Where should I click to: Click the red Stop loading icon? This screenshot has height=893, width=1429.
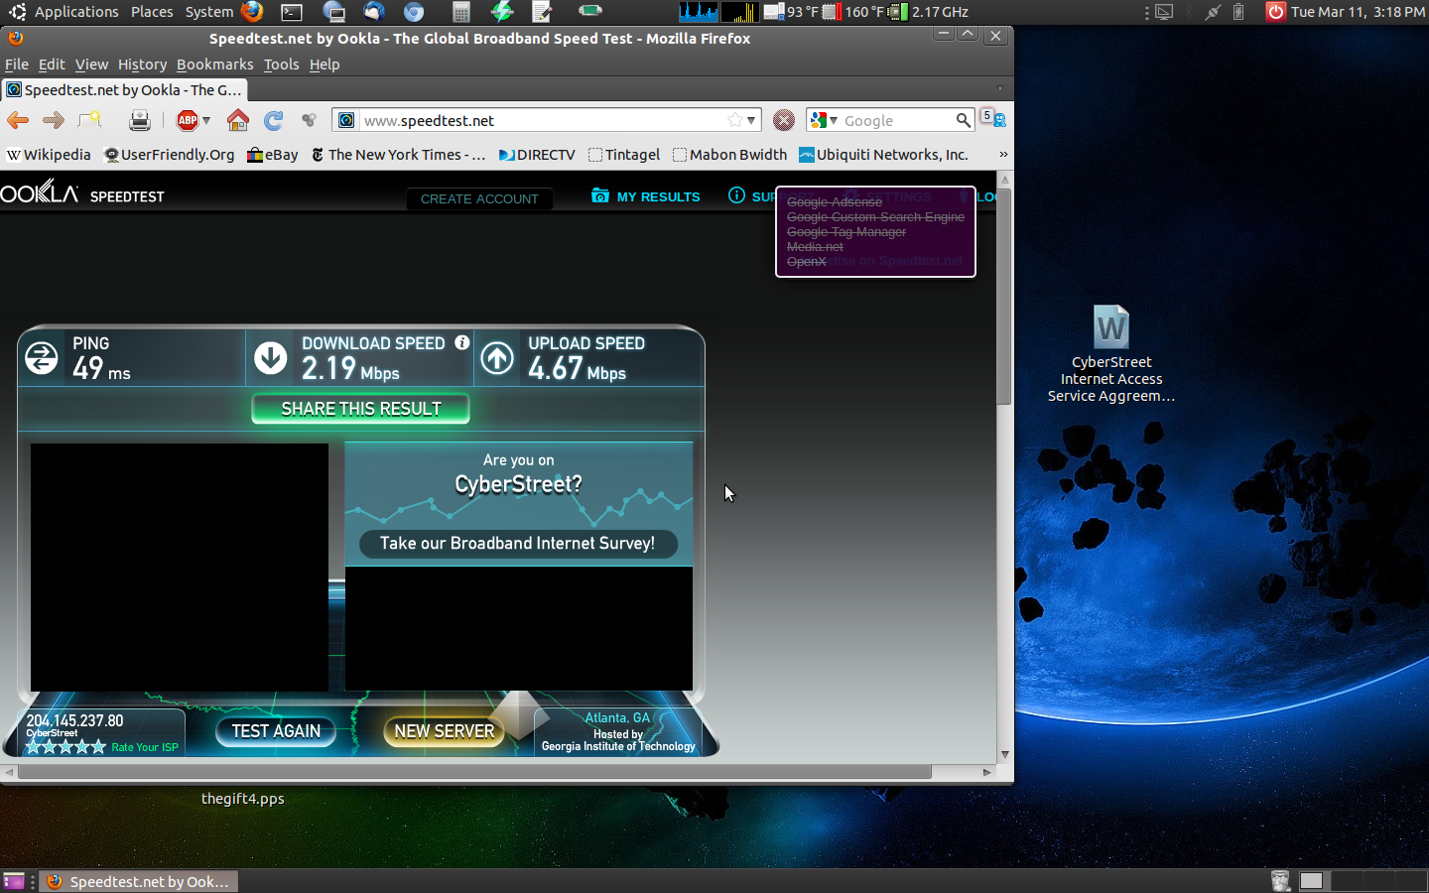click(x=784, y=120)
